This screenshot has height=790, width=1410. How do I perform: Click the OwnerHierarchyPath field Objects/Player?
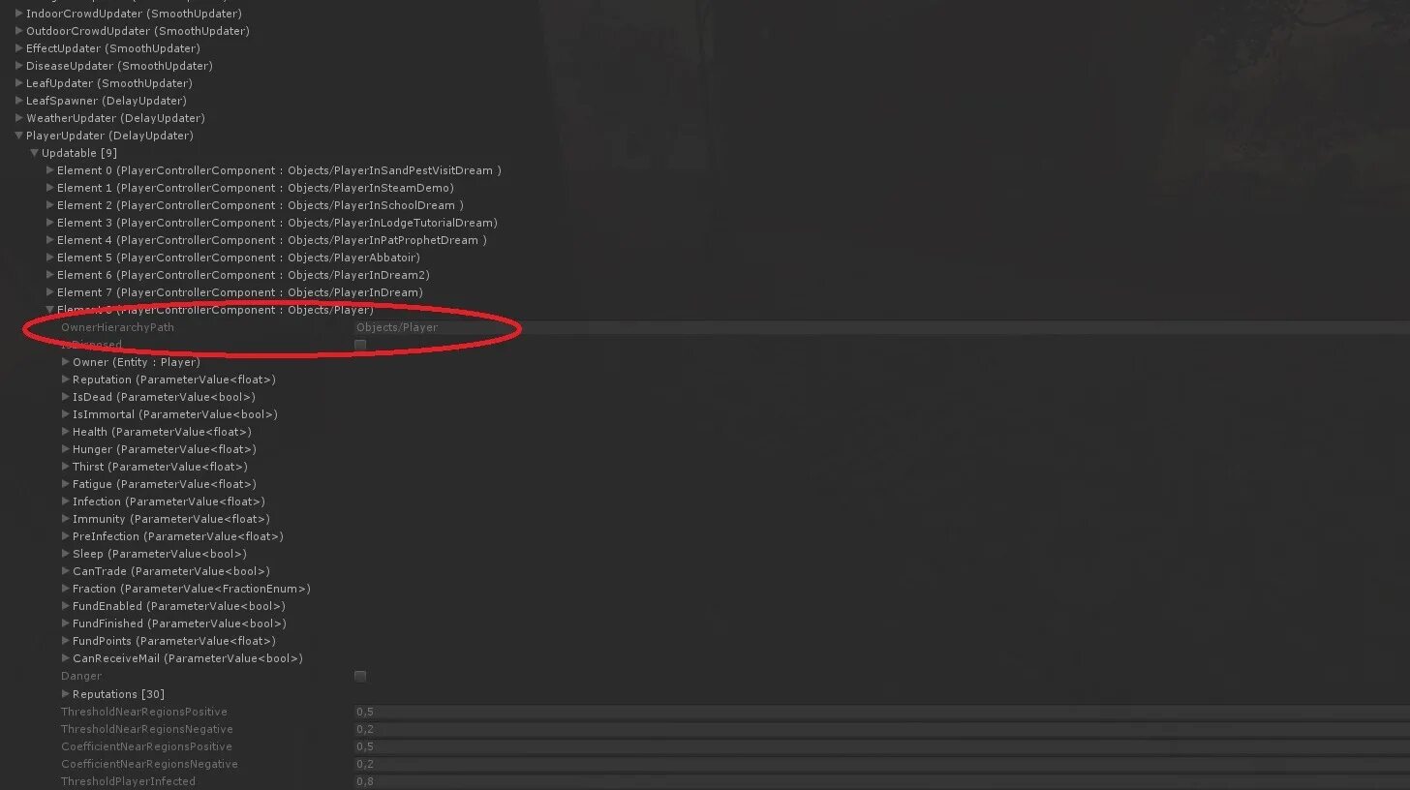coord(881,327)
